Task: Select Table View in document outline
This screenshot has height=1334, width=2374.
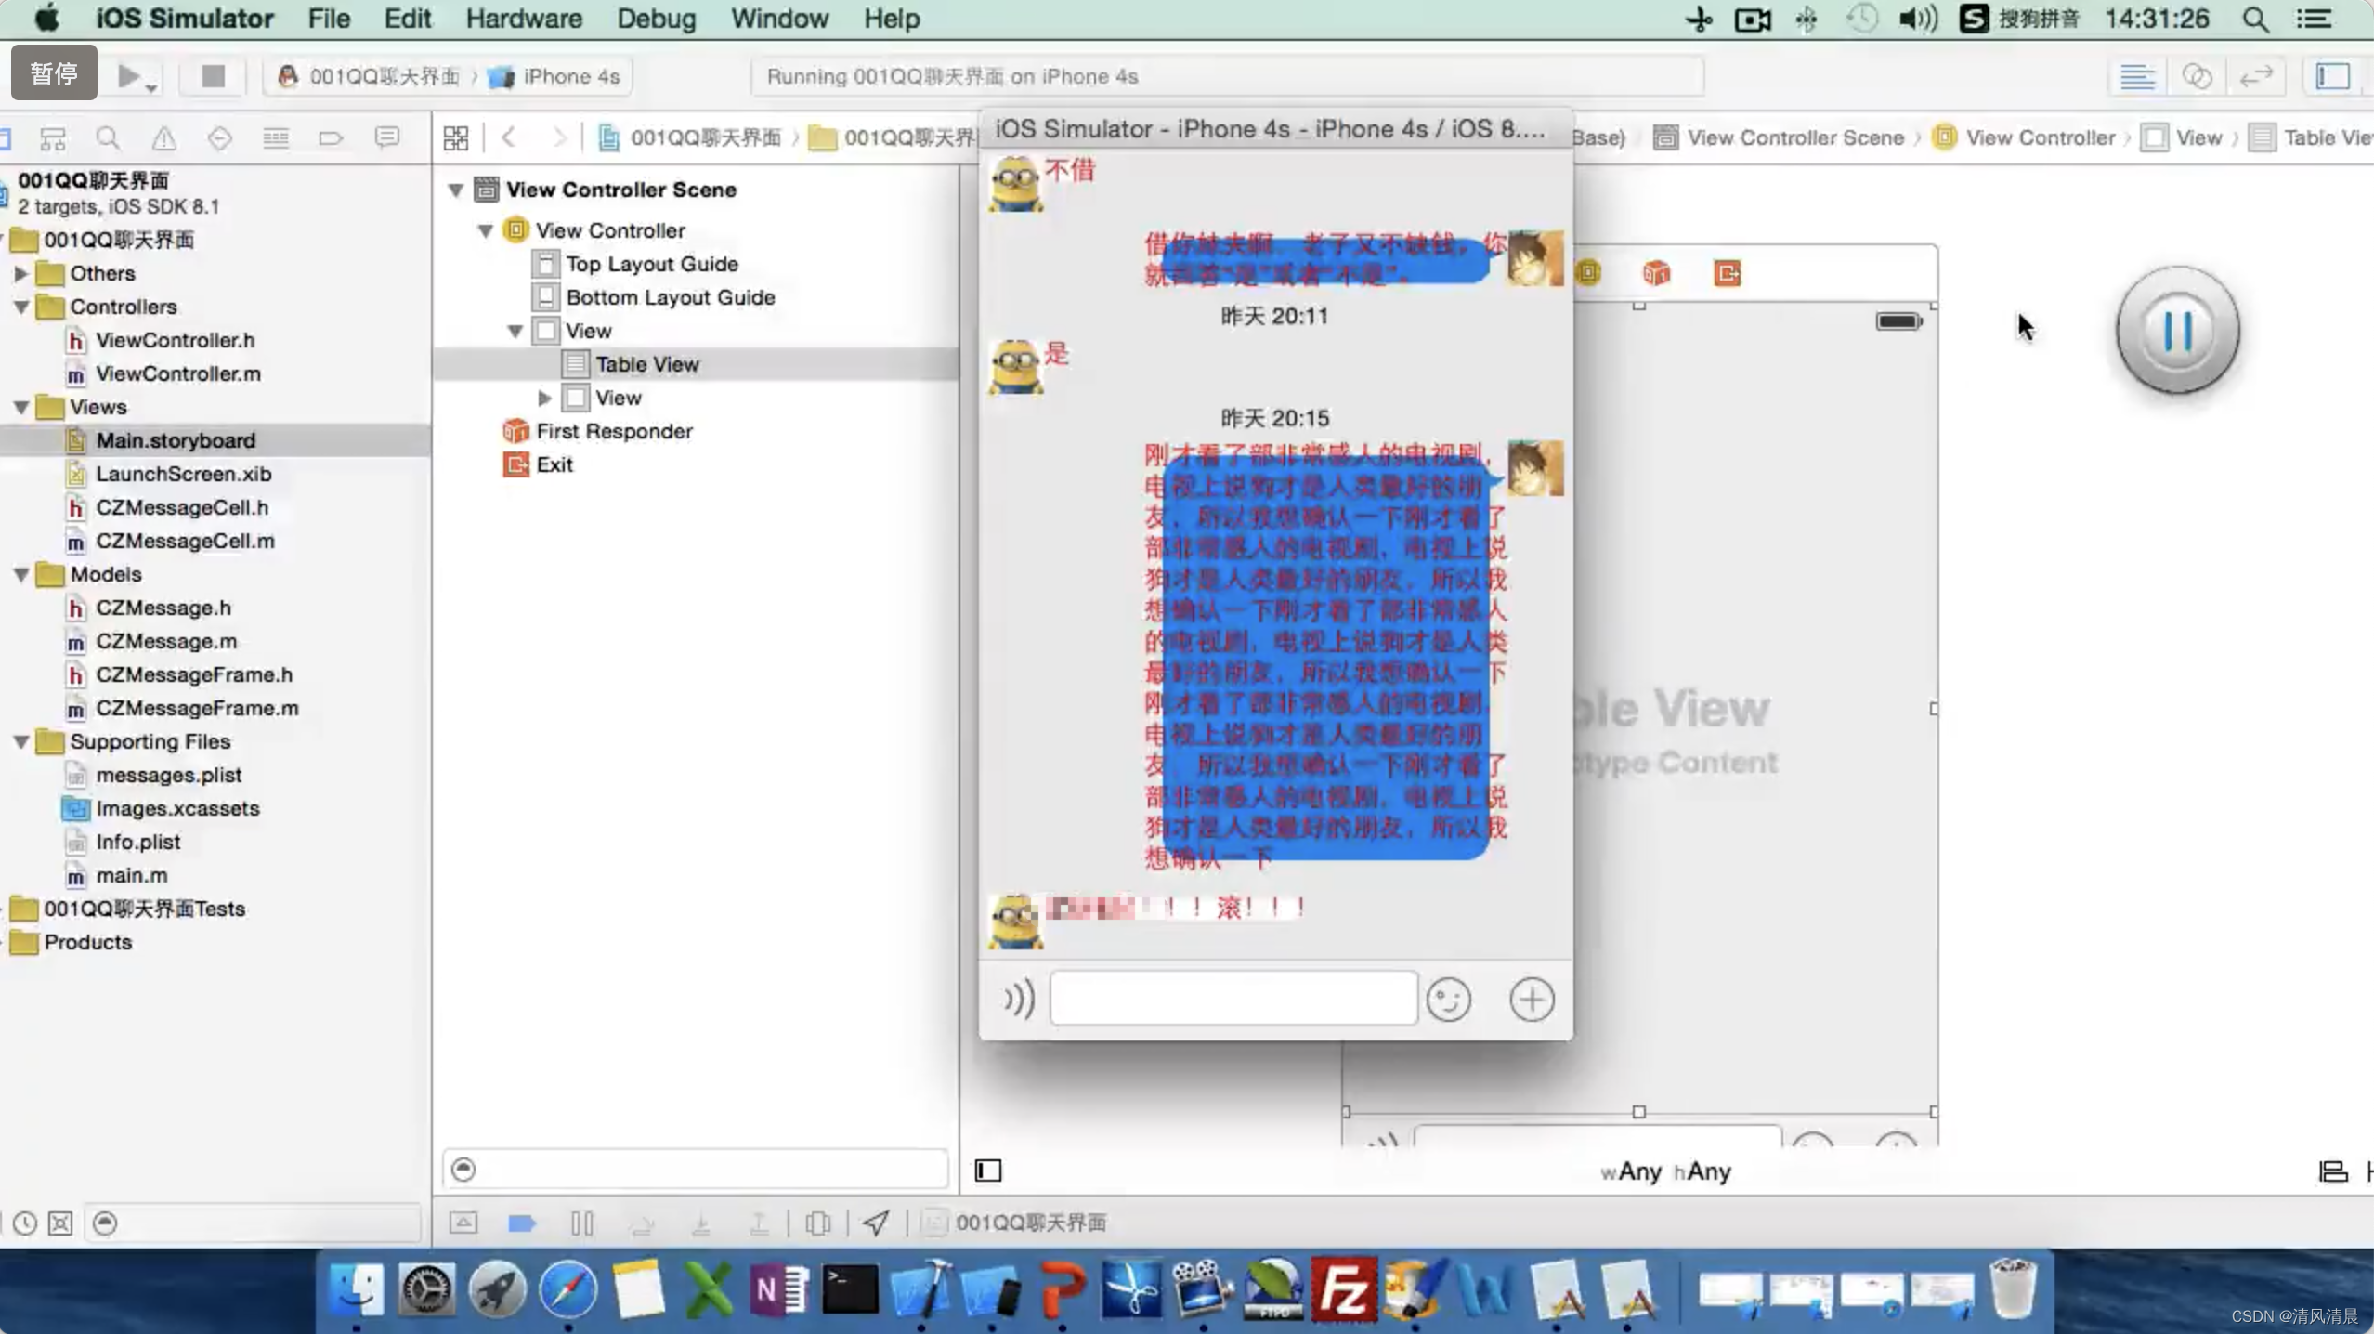Action: click(646, 364)
